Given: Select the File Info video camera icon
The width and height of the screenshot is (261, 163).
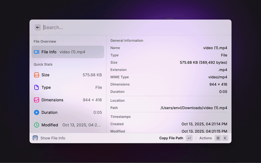Looking at the screenshot, I should click(x=36, y=52).
